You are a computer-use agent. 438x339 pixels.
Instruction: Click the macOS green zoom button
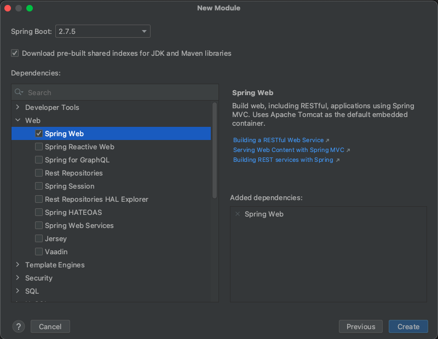[30, 8]
